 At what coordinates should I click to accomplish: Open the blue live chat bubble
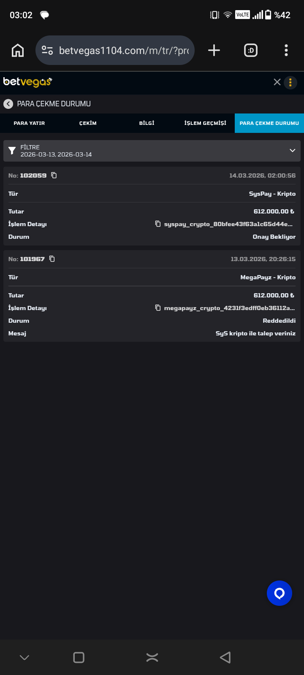click(279, 593)
